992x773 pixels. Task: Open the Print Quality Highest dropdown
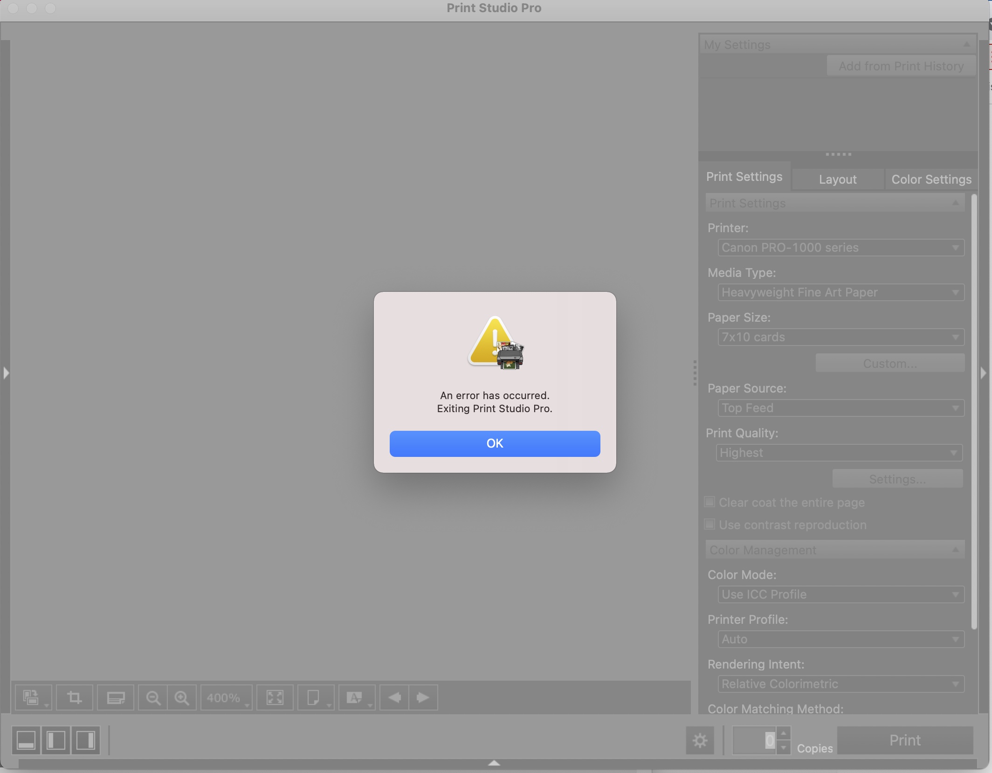coord(839,453)
